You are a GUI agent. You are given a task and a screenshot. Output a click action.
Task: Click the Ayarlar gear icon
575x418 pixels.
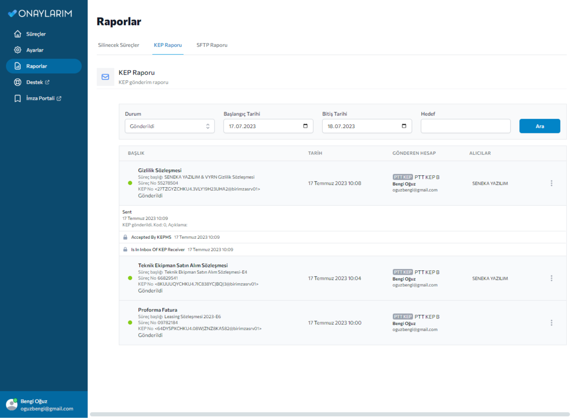coord(17,50)
